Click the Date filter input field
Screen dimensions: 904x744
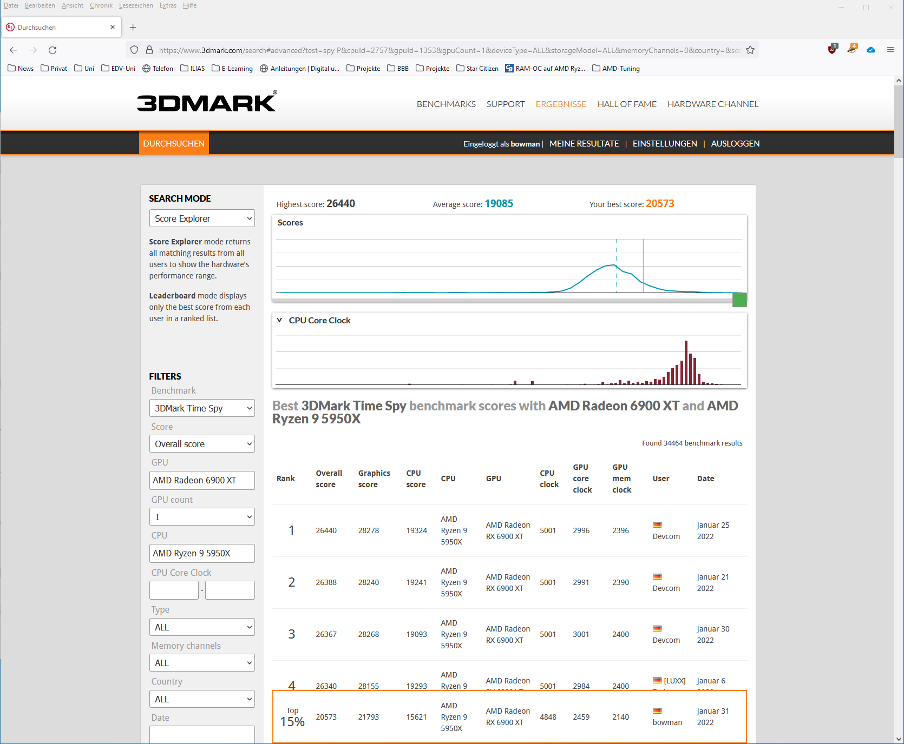[x=202, y=735]
